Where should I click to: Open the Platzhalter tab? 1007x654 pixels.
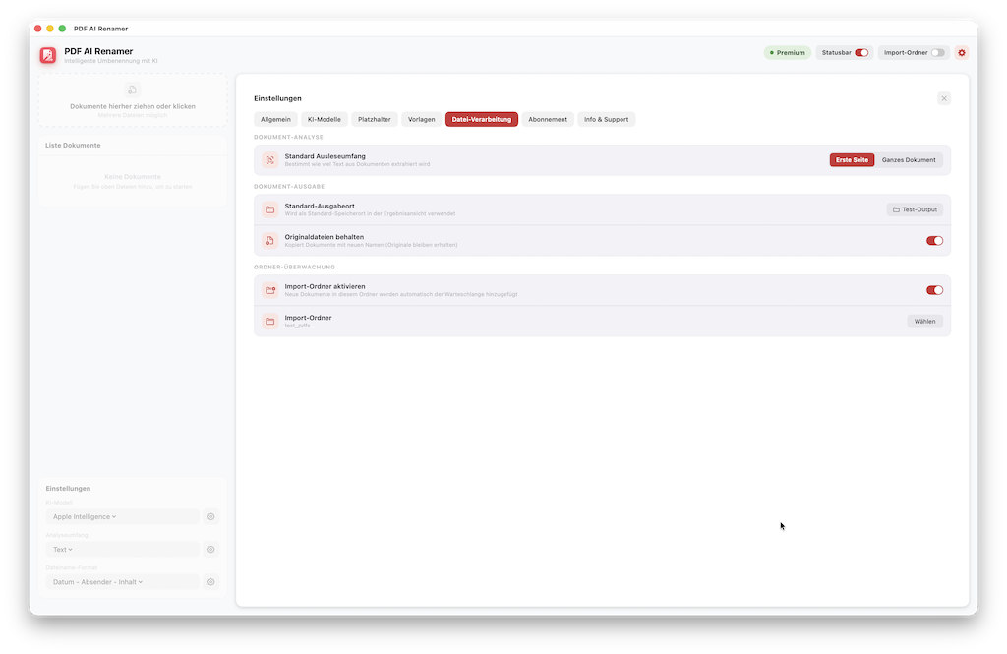pyautogui.click(x=375, y=120)
